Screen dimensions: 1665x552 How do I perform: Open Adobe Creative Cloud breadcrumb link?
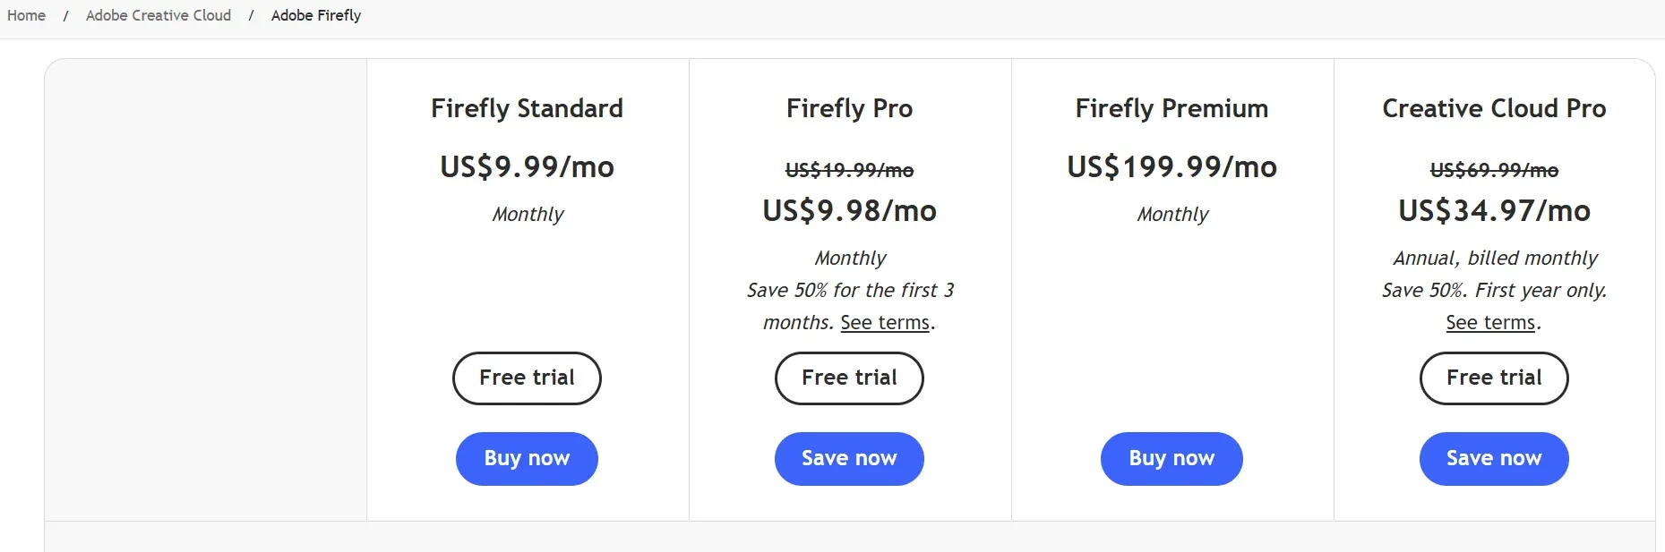click(x=158, y=15)
